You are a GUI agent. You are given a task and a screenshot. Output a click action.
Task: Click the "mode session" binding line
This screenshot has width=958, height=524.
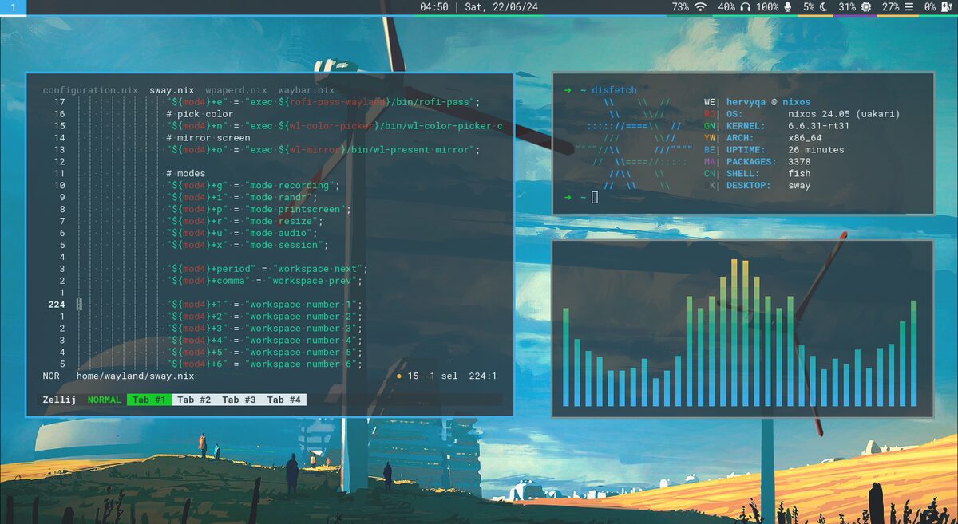(248, 245)
